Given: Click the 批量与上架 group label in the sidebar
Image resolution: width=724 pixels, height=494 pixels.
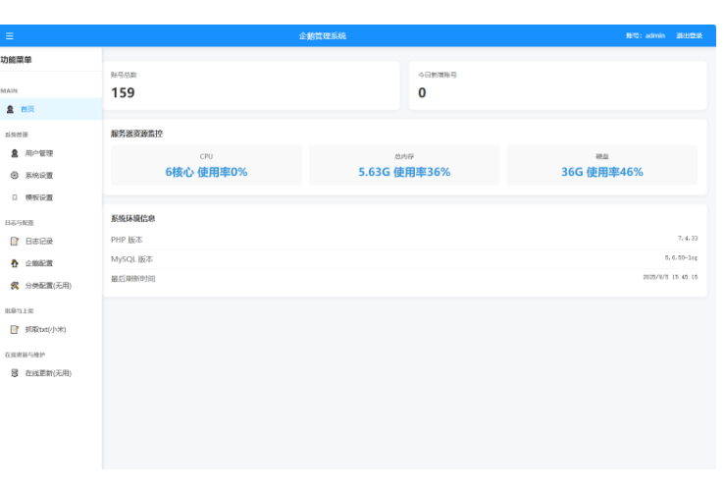Looking at the screenshot, I should pyautogui.click(x=20, y=311).
